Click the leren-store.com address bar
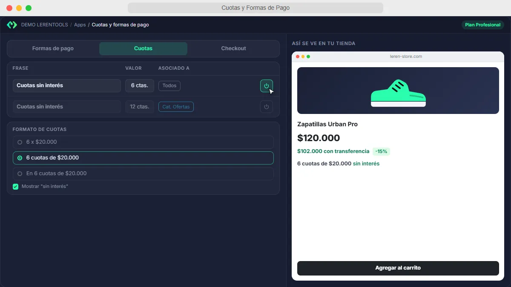Screen dimensions: 511x287 (x=406, y=57)
